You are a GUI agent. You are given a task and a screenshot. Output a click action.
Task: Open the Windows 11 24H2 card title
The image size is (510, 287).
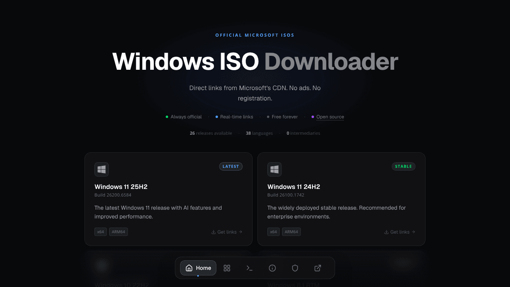click(x=294, y=187)
